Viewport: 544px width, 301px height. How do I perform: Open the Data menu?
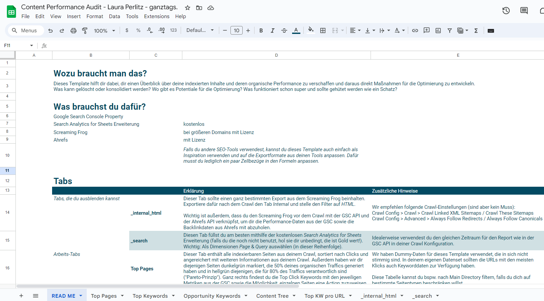point(114,16)
